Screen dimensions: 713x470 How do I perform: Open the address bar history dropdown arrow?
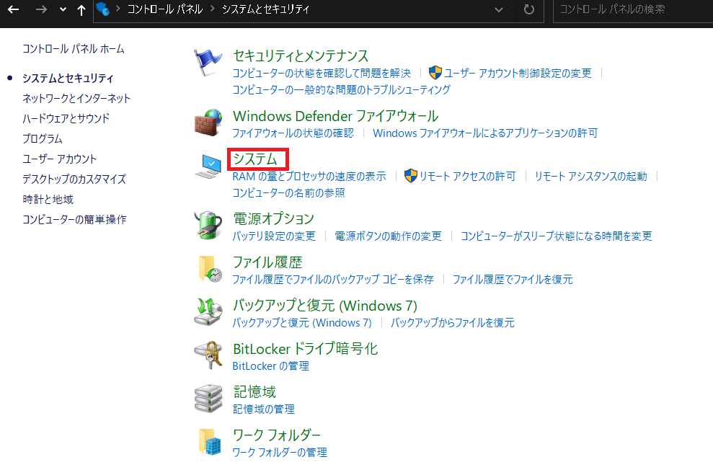coord(499,10)
